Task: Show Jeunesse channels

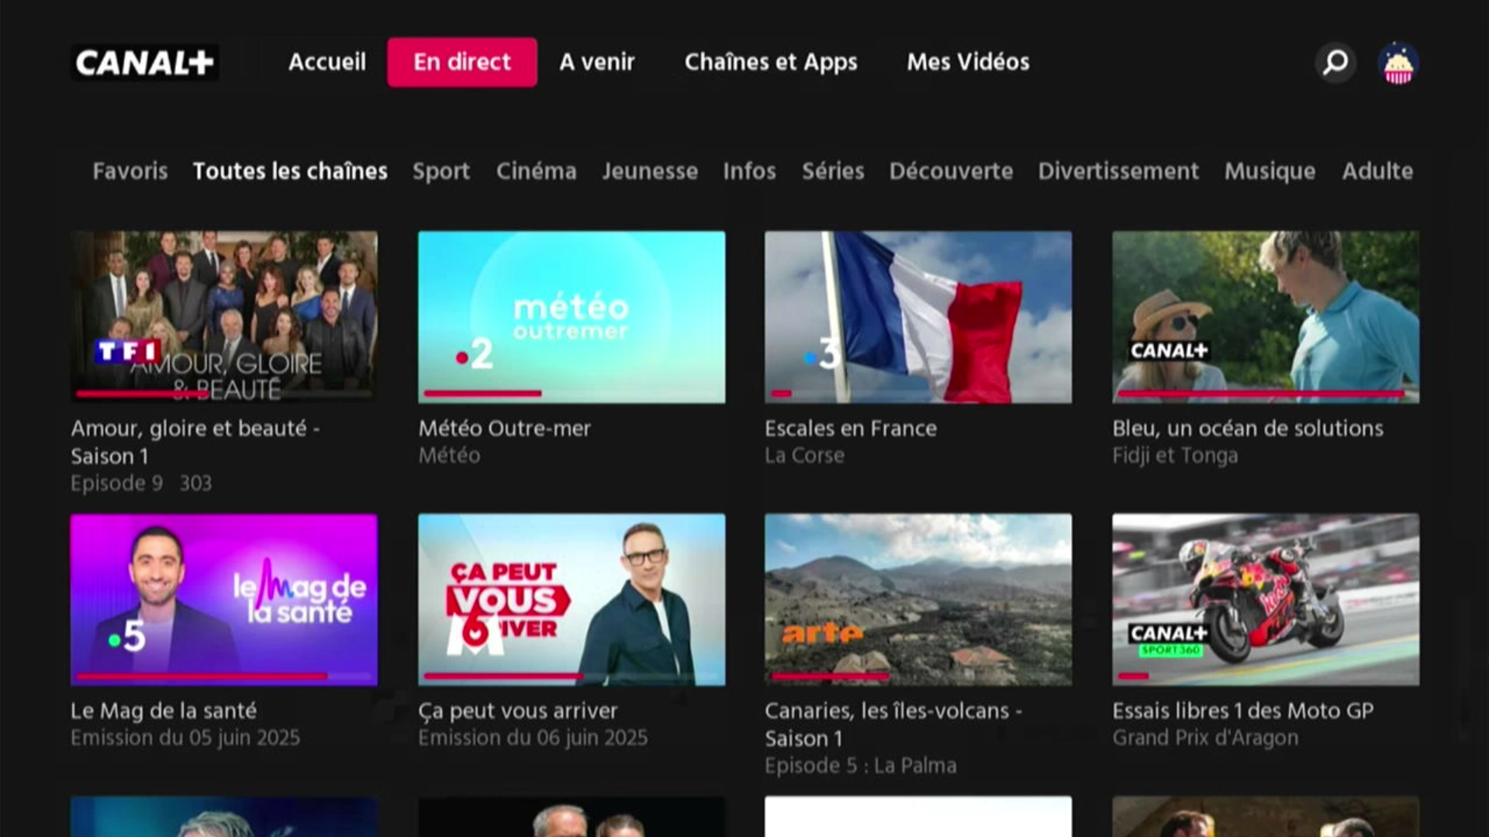Action: click(650, 170)
